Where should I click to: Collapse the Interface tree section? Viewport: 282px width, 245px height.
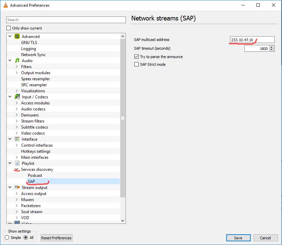click(x=10, y=139)
